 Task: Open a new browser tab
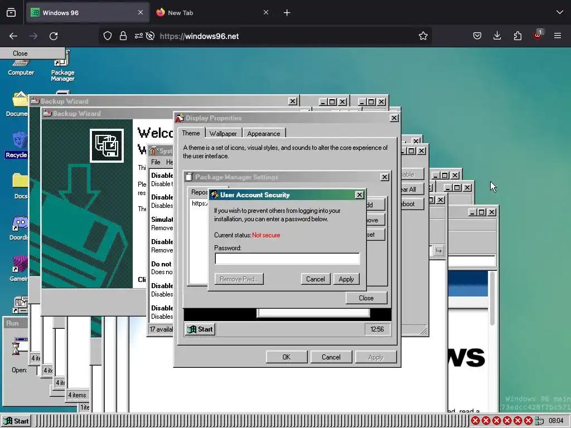(x=287, y=13)
